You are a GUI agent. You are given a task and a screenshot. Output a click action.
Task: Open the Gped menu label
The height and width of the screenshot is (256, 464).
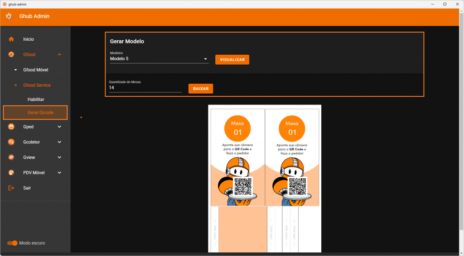click(x=29, y=127)
